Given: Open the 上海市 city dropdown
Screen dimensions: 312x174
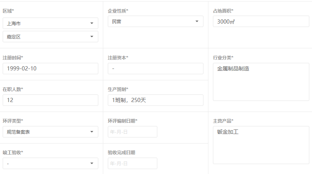Looking at the screenshot, I should coord(50,23).
